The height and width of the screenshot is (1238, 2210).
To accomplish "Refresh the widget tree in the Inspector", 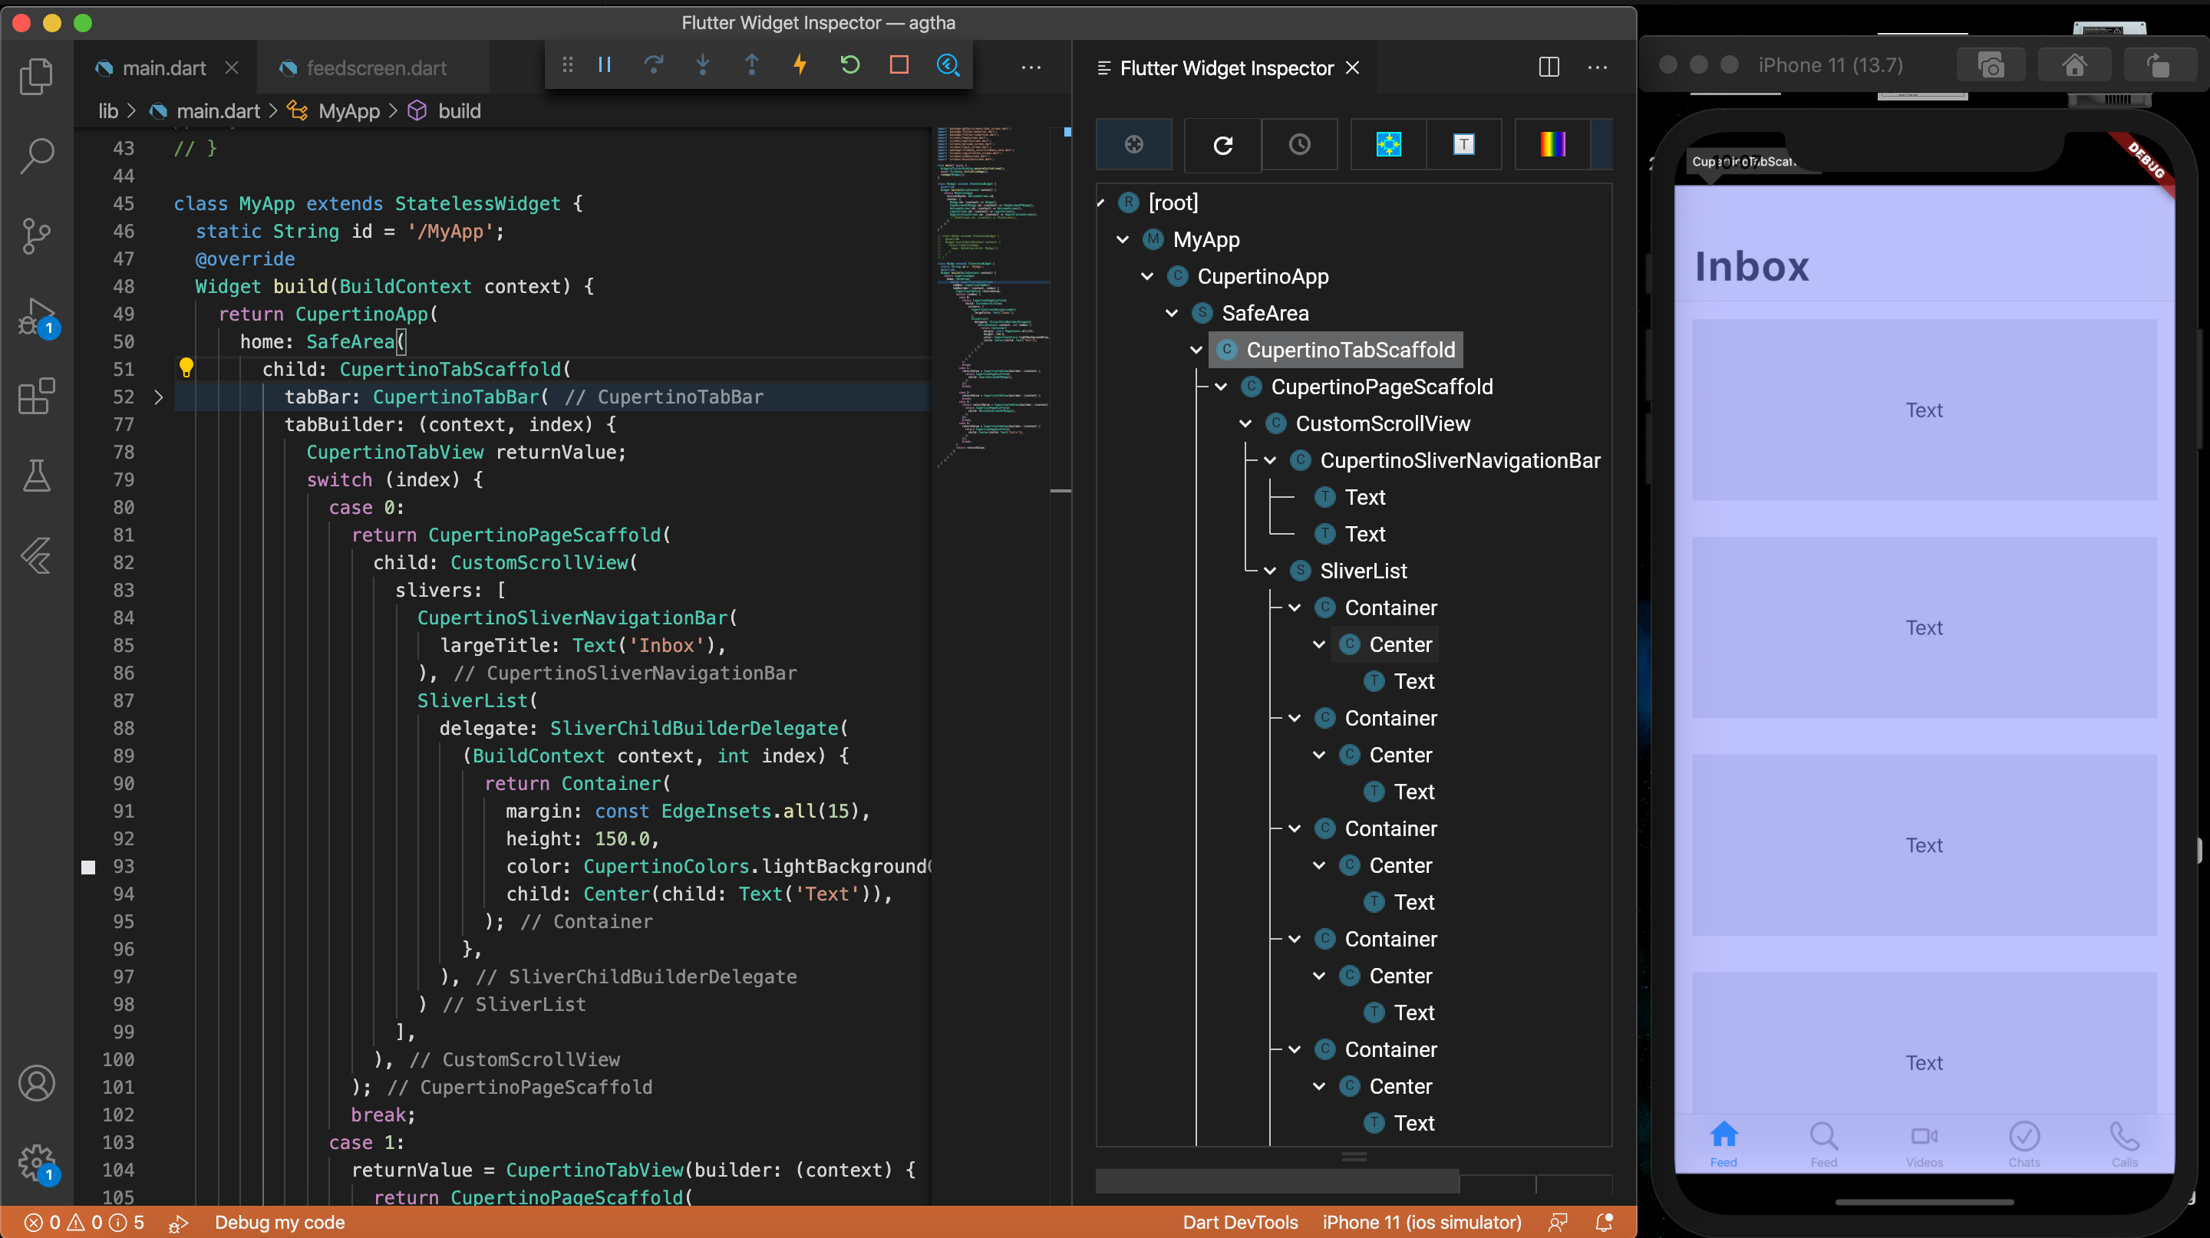I will tap(1222, 144).
